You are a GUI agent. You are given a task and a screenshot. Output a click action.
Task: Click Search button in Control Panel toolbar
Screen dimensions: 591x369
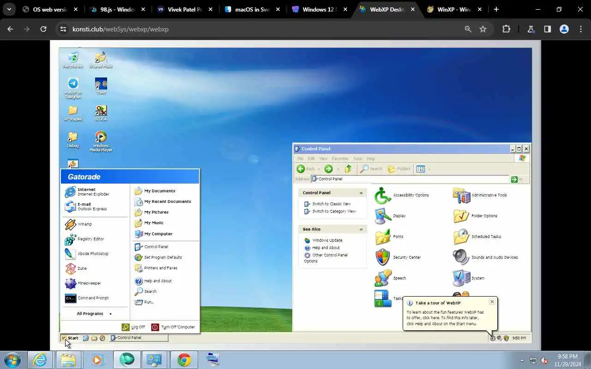[x=371, y=169]
